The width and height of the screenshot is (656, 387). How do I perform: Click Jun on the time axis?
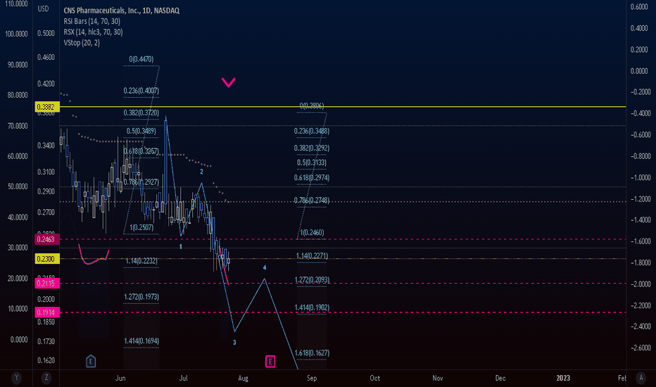pyautogui.click(x=120, y=379)
